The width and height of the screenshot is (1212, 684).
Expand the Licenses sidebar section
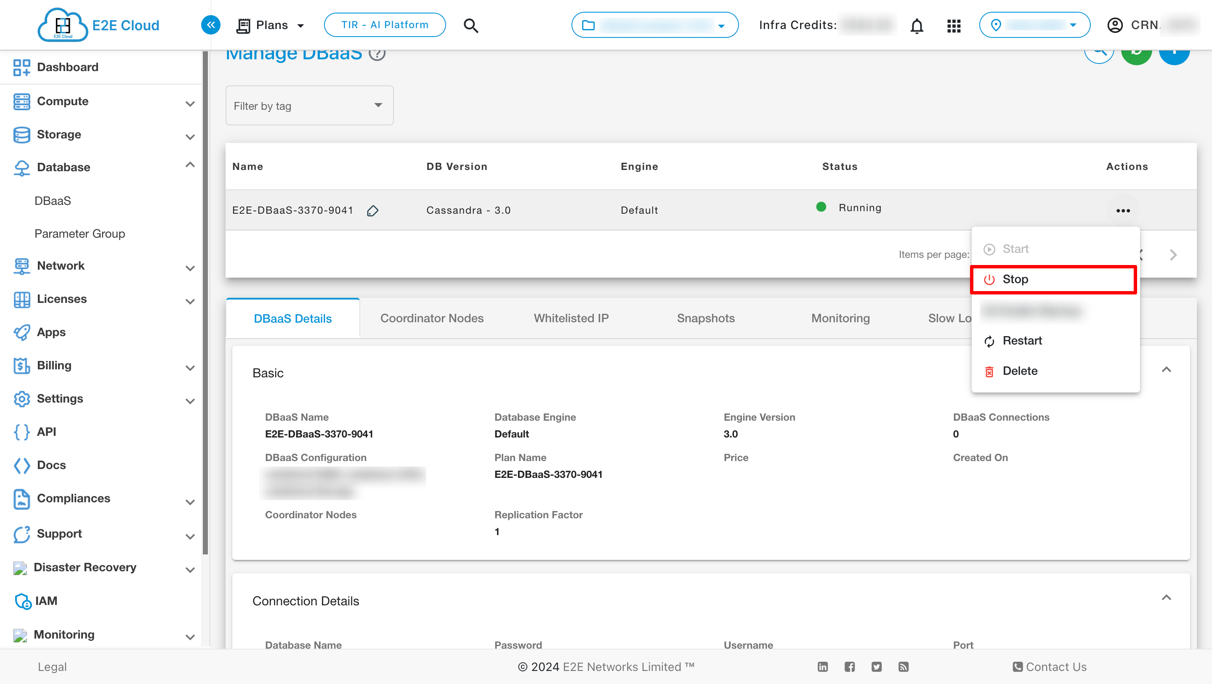pos(190,301)
